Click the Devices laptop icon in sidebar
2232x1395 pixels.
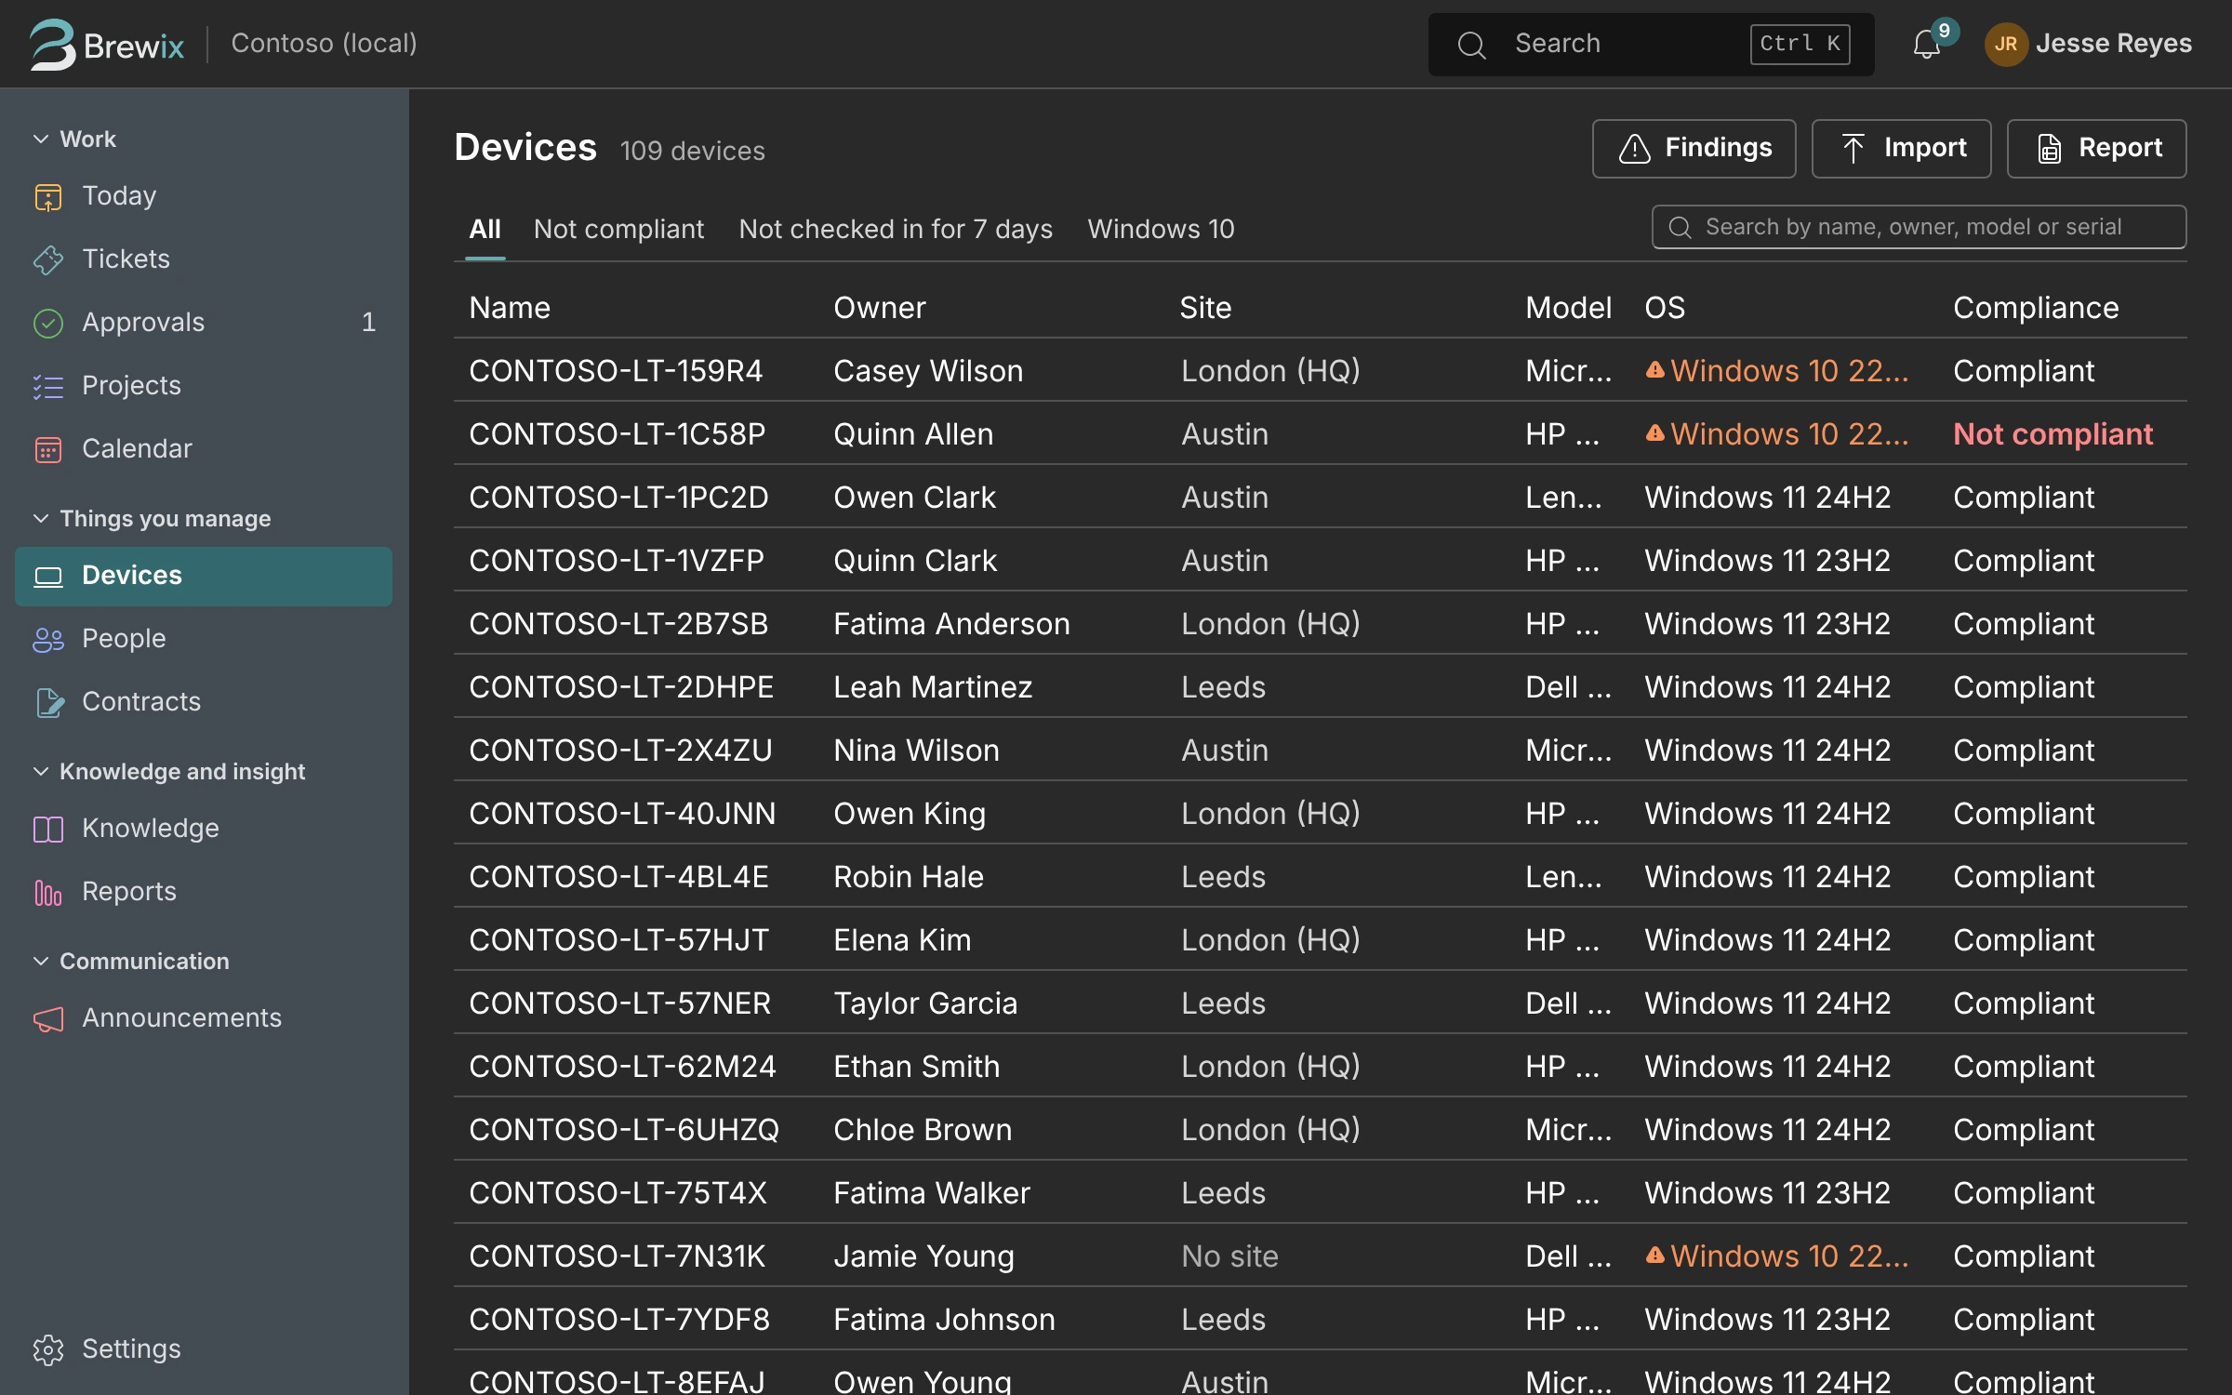pos(48,576)
